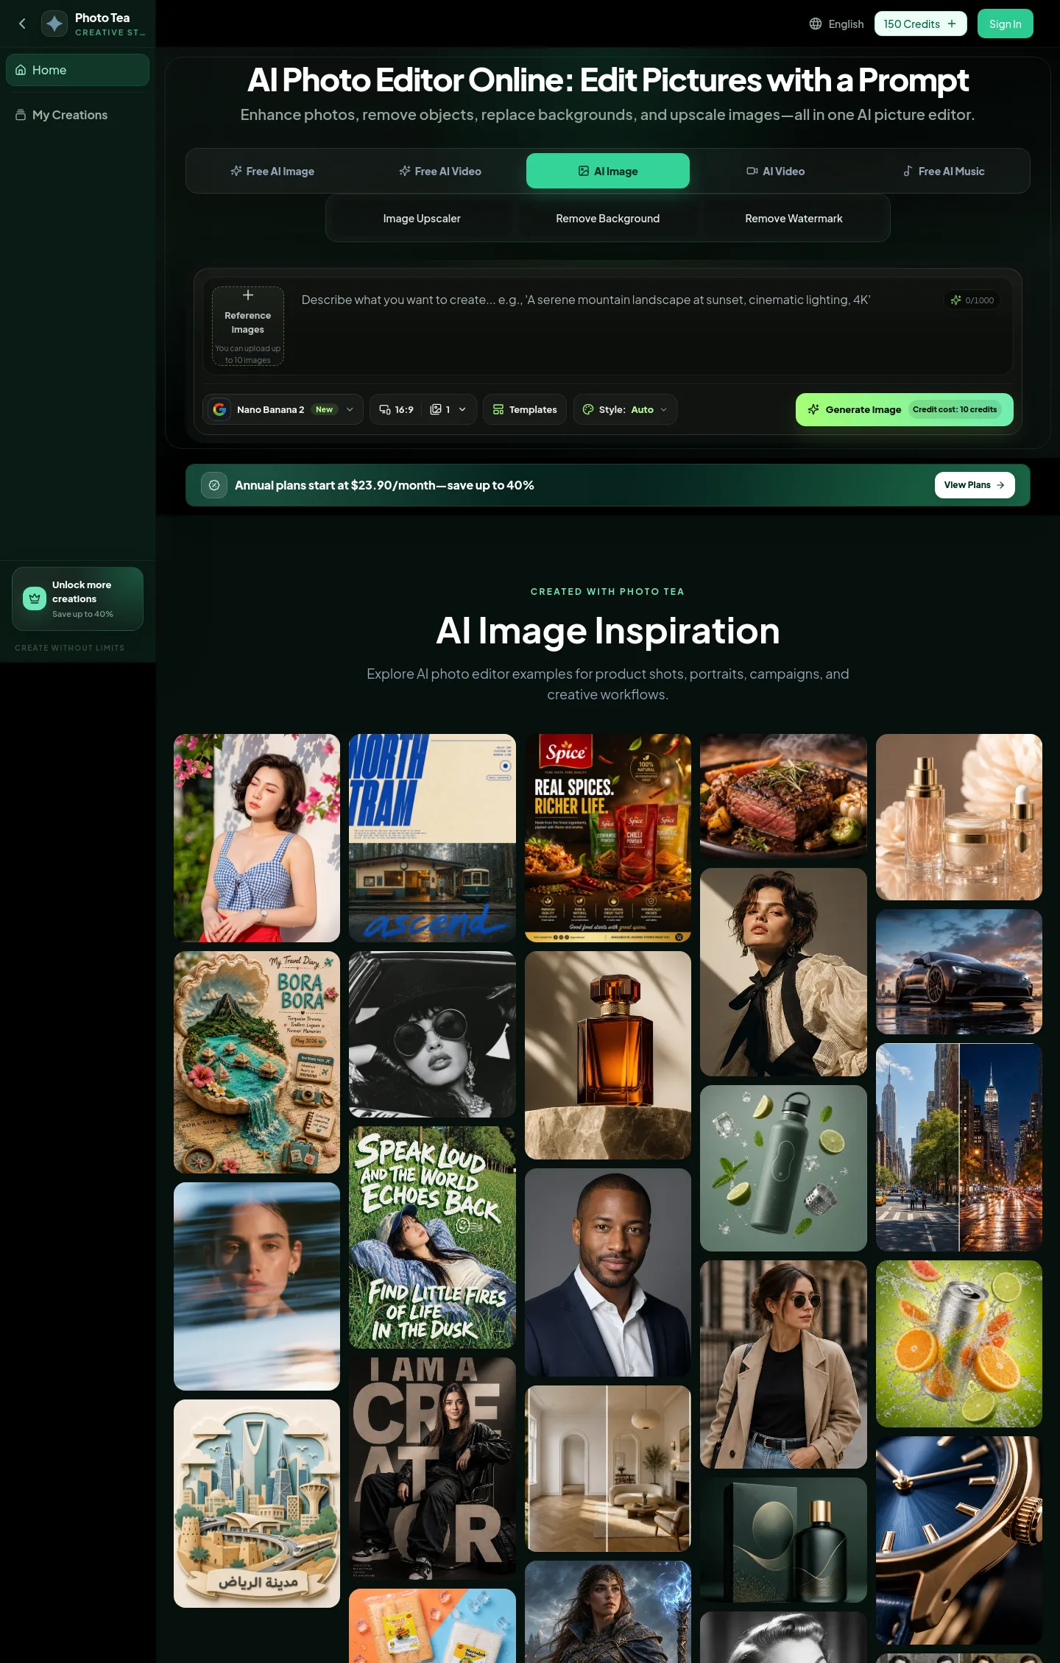Viewport: 1060px width, 1663px height.
Task: Open the North Tram poster thumbnail
Action: pyautogui.click(x=432, y=838)
